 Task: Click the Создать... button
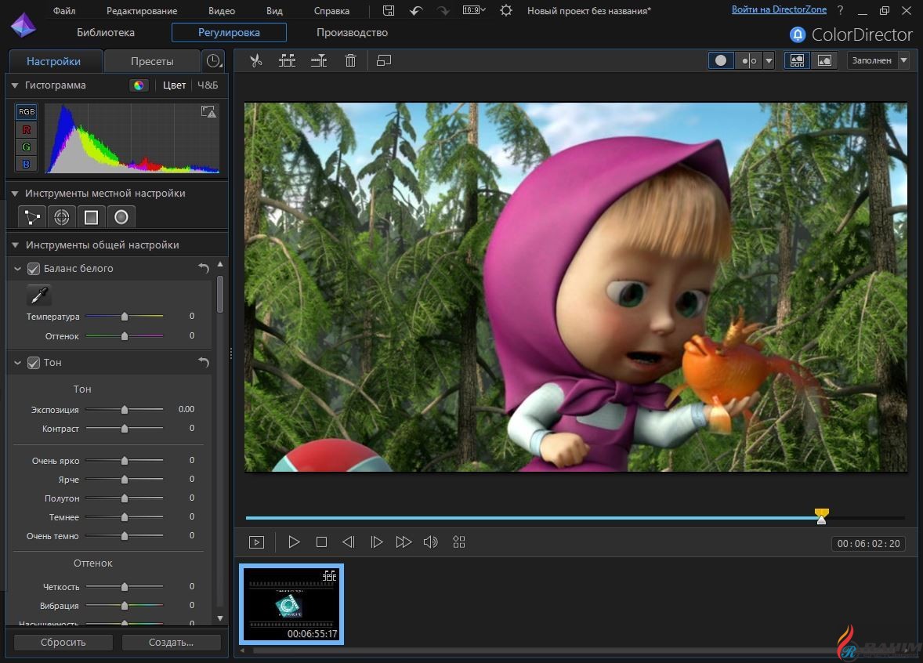click(171, 643)
